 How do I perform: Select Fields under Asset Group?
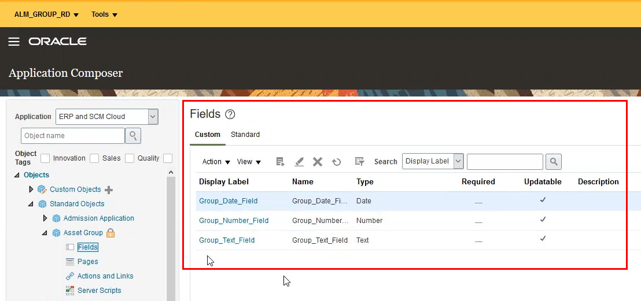click(87, 247)
